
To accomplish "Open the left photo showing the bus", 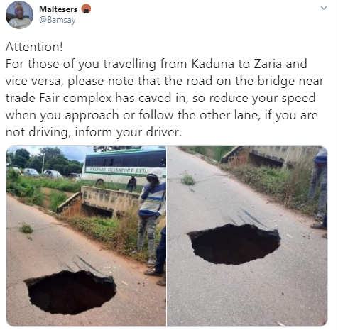I will [87, 236].
